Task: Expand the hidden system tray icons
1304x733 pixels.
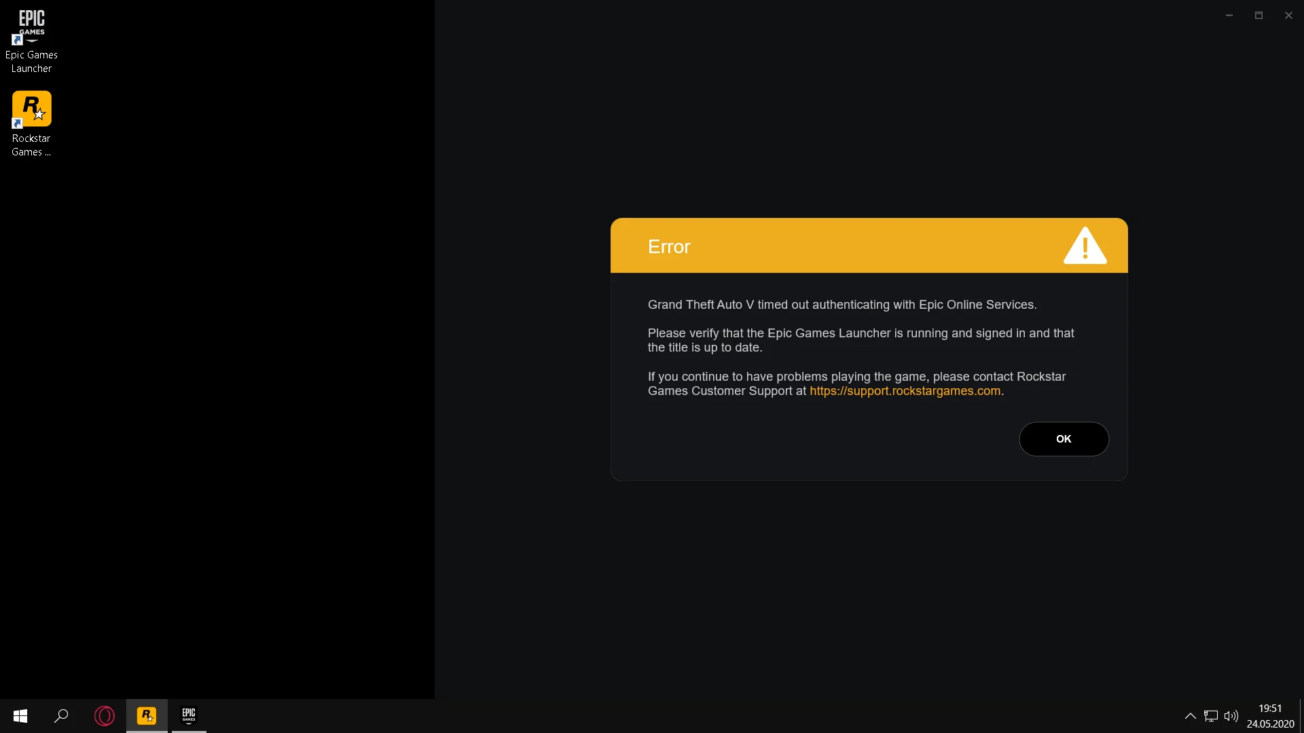Action: coord(1190,716)
